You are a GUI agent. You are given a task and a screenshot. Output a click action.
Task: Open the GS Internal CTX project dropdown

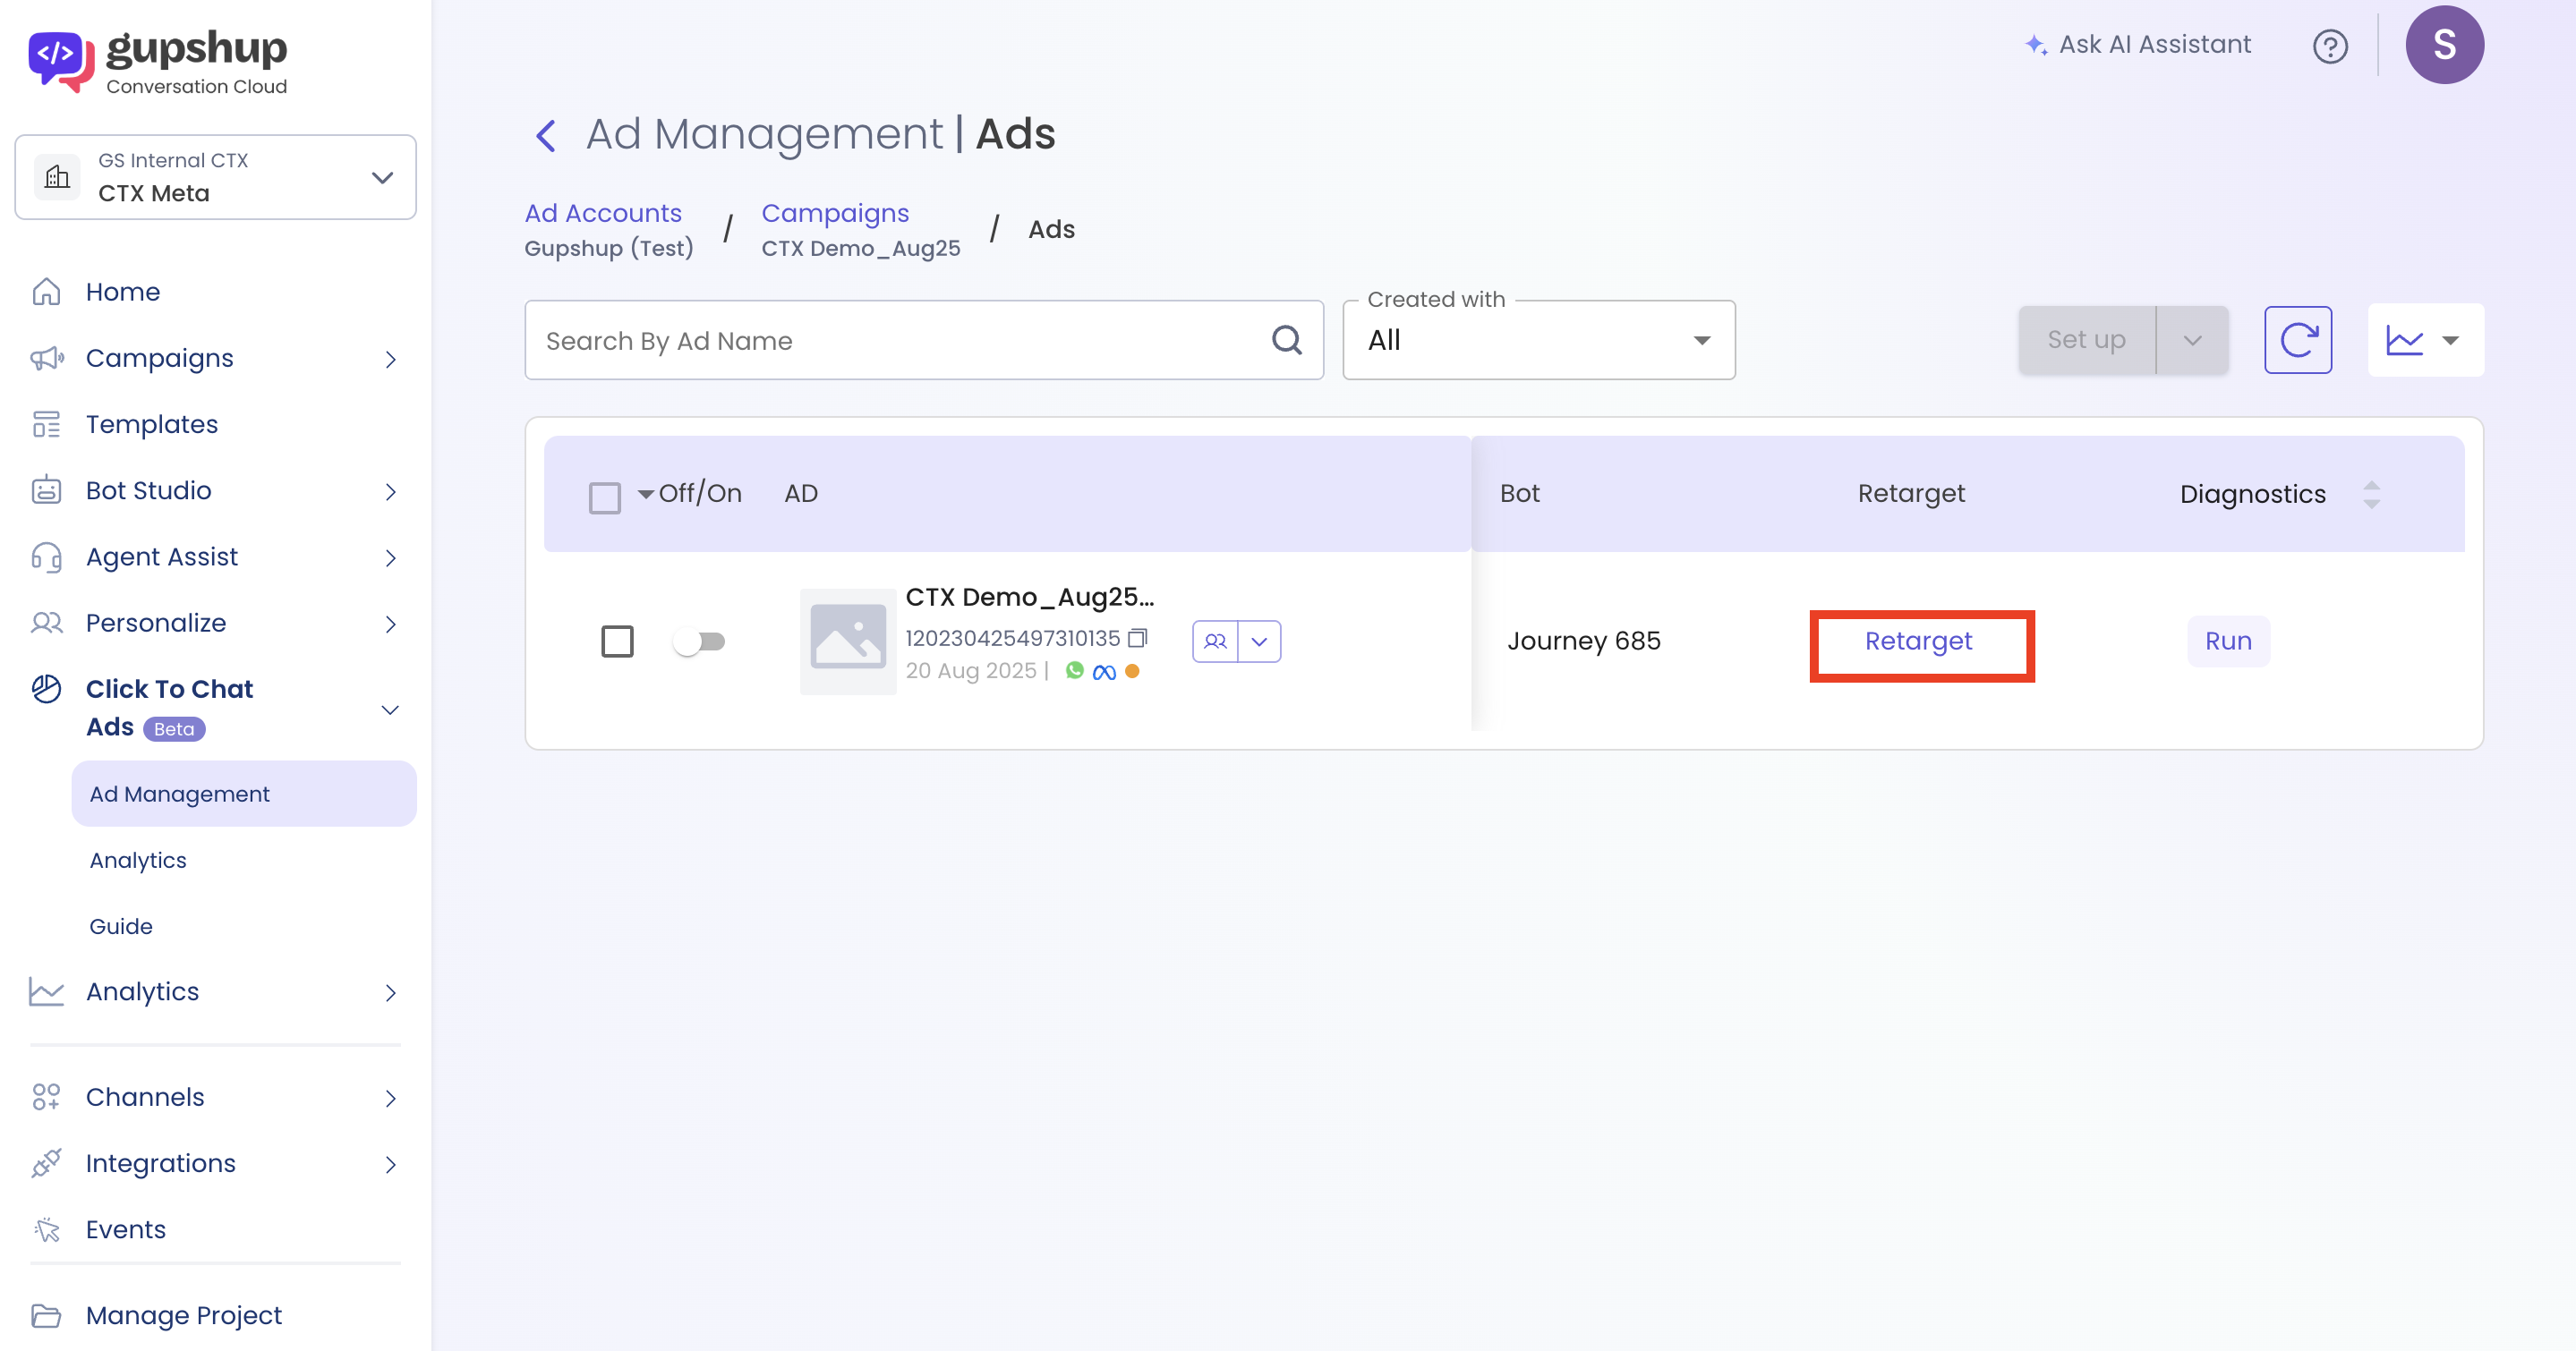pyautogui.click(x=215, y=177)
